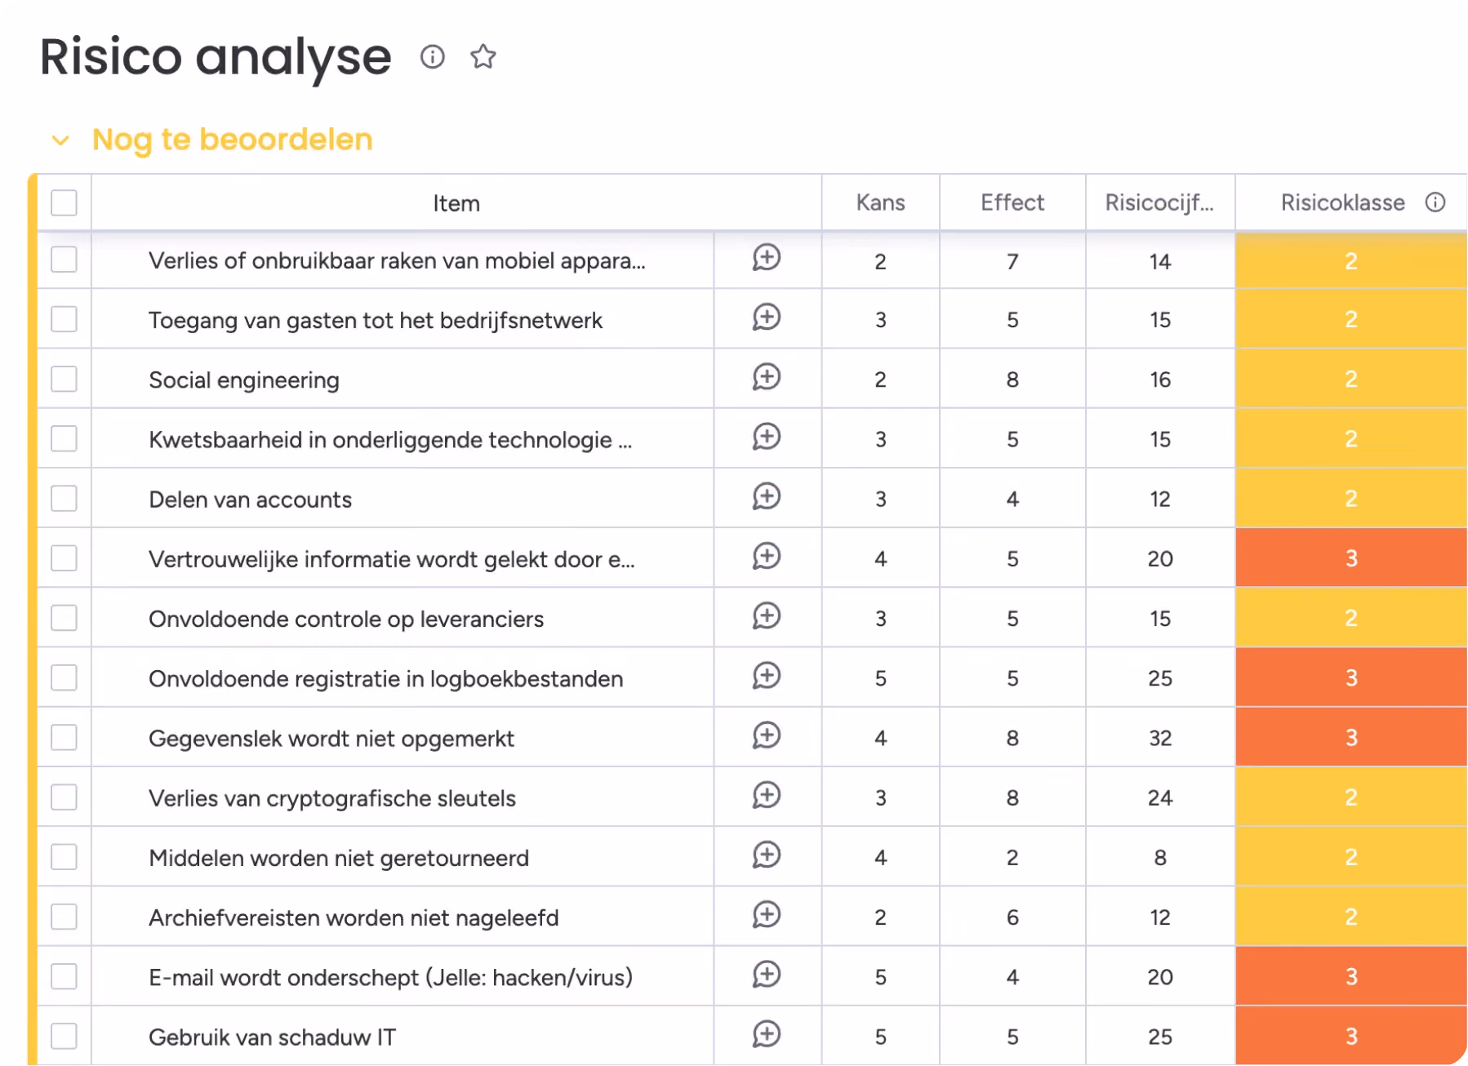Open the conversation for the Toegang van gasten row

(x=767, y=318)
